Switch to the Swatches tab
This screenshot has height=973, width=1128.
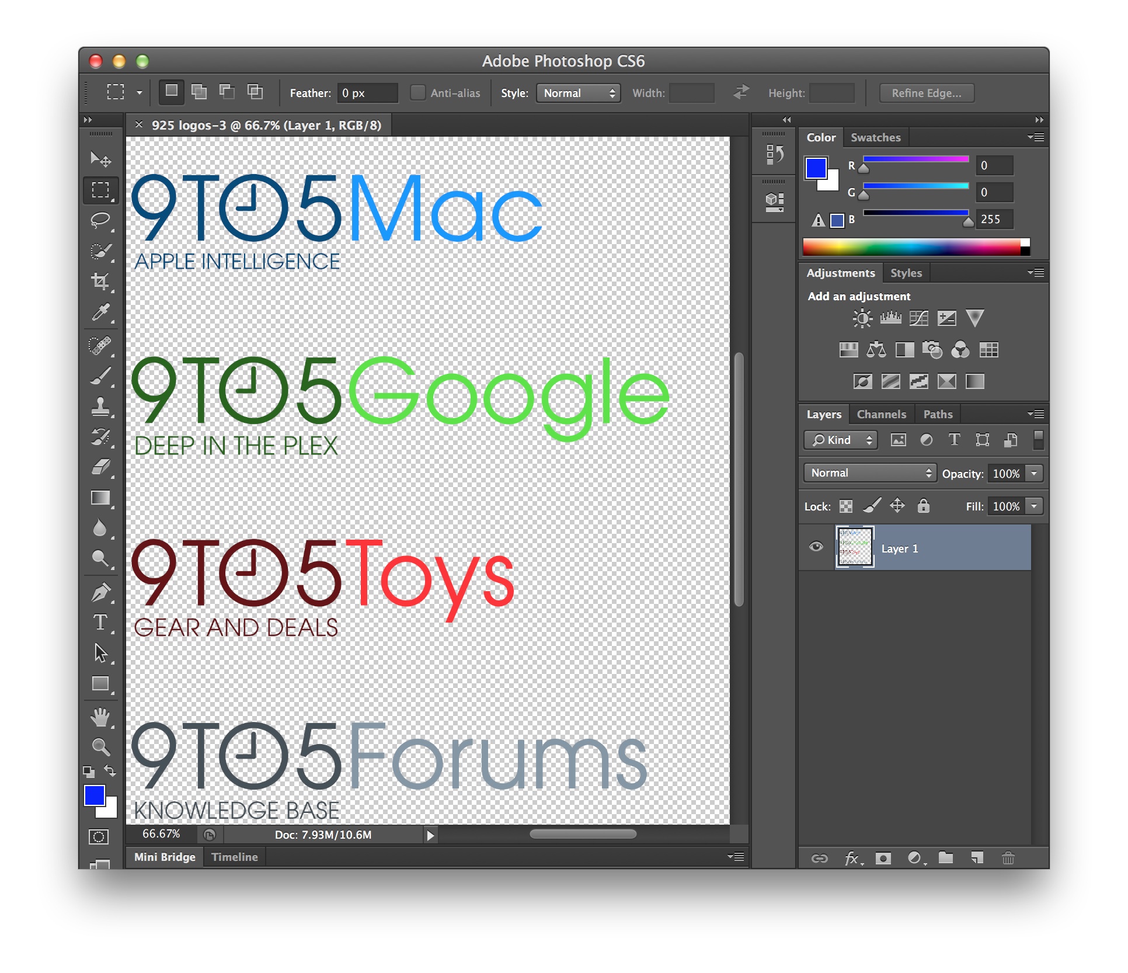coord(876,138)
